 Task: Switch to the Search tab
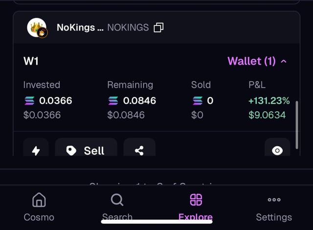click(117, 207)
